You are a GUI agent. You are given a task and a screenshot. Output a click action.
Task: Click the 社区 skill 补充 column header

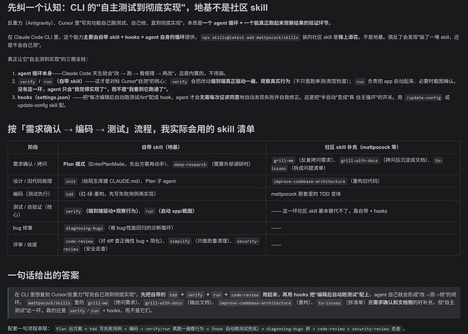coord(362,147)
